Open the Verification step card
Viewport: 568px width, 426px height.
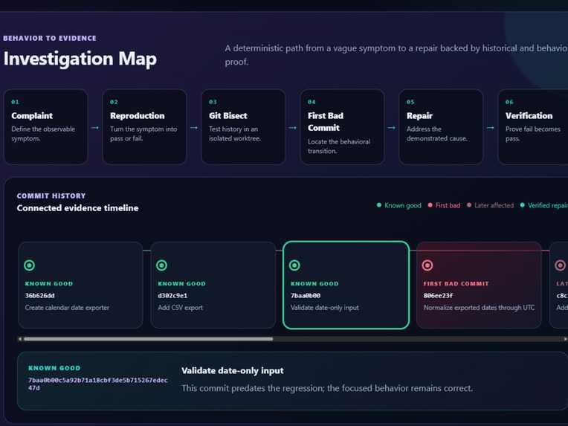point(533,127)
